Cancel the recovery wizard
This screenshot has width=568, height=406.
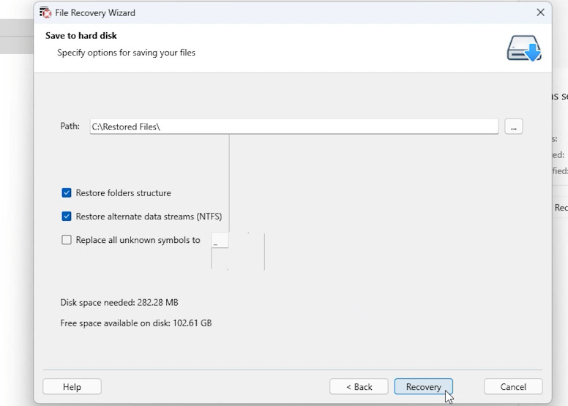(513, 387)
